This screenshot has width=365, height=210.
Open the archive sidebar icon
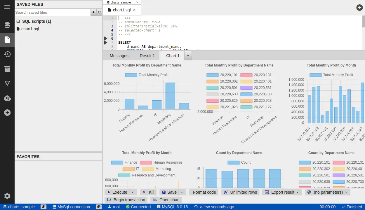tap(7, 69)
